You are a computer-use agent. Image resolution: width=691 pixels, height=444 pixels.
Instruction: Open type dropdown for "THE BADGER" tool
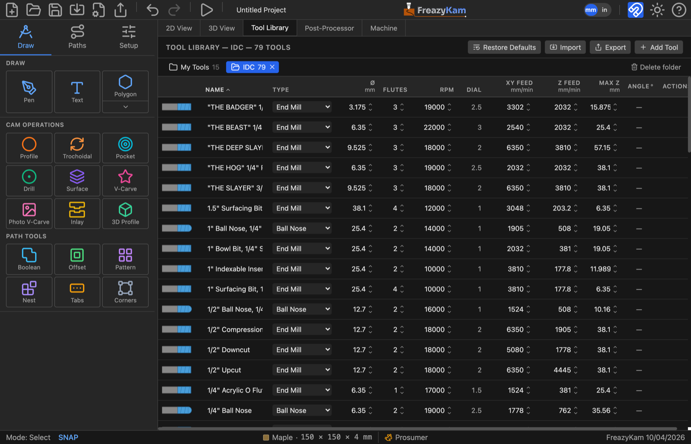pos(302,107)
